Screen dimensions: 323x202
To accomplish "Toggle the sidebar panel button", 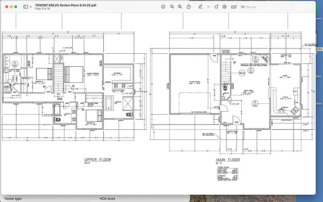I will tap(25, 7).
